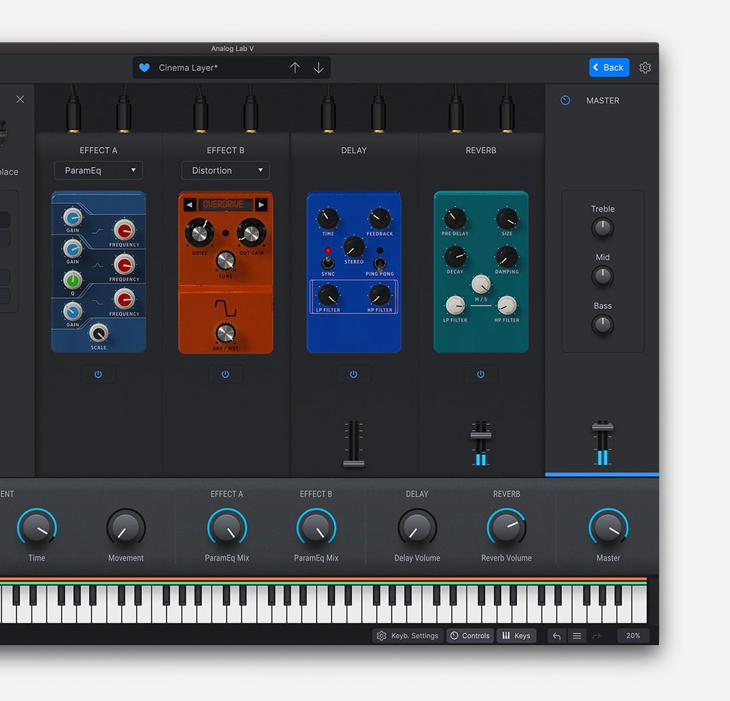Click the Delay Volume knob
Image resolution: width=730 pixels, height=701 pixels.
pos(417,528)
